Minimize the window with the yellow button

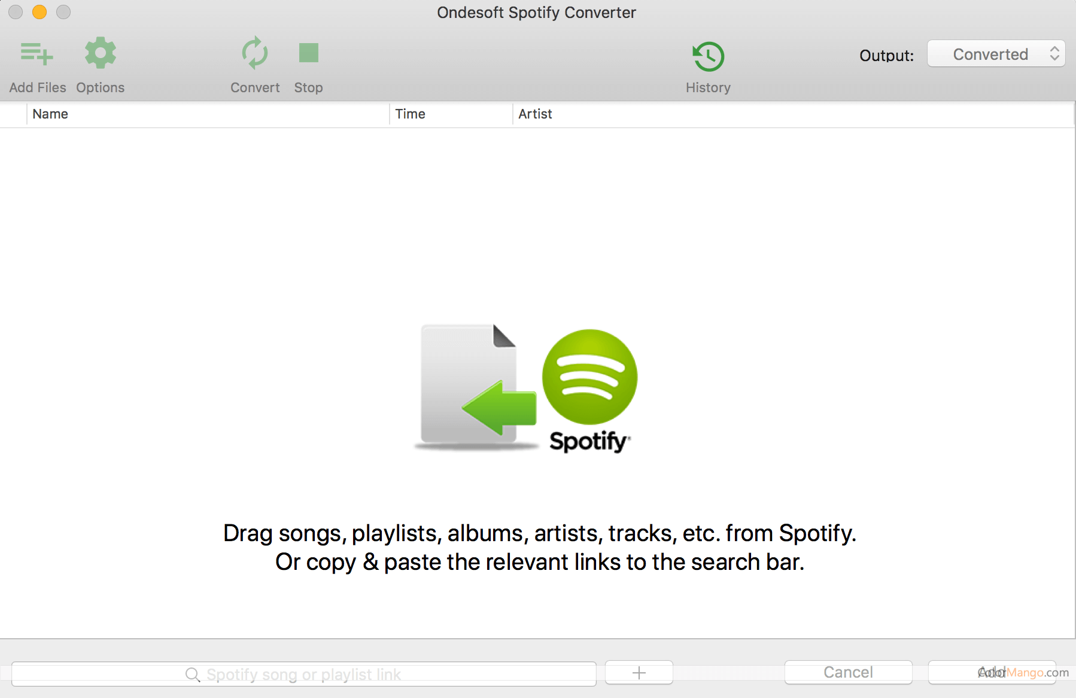click(39, 12)
